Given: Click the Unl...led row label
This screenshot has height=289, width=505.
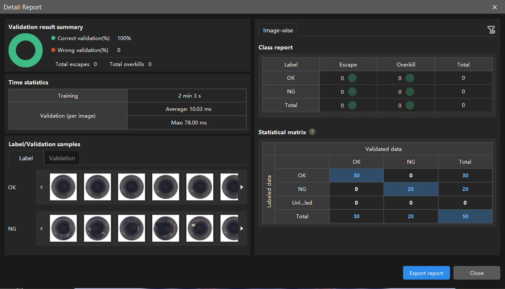Looking at the screenshot, I should pos(302,203).
